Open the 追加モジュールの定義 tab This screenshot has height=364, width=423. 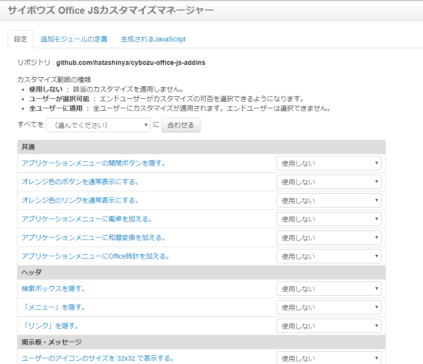74,39
